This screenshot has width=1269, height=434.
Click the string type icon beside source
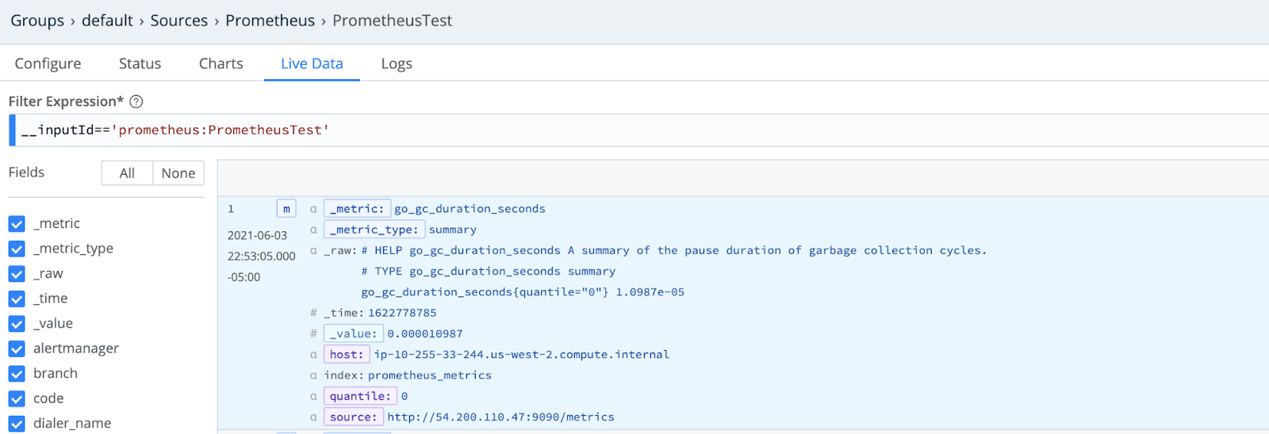[313, 417]
